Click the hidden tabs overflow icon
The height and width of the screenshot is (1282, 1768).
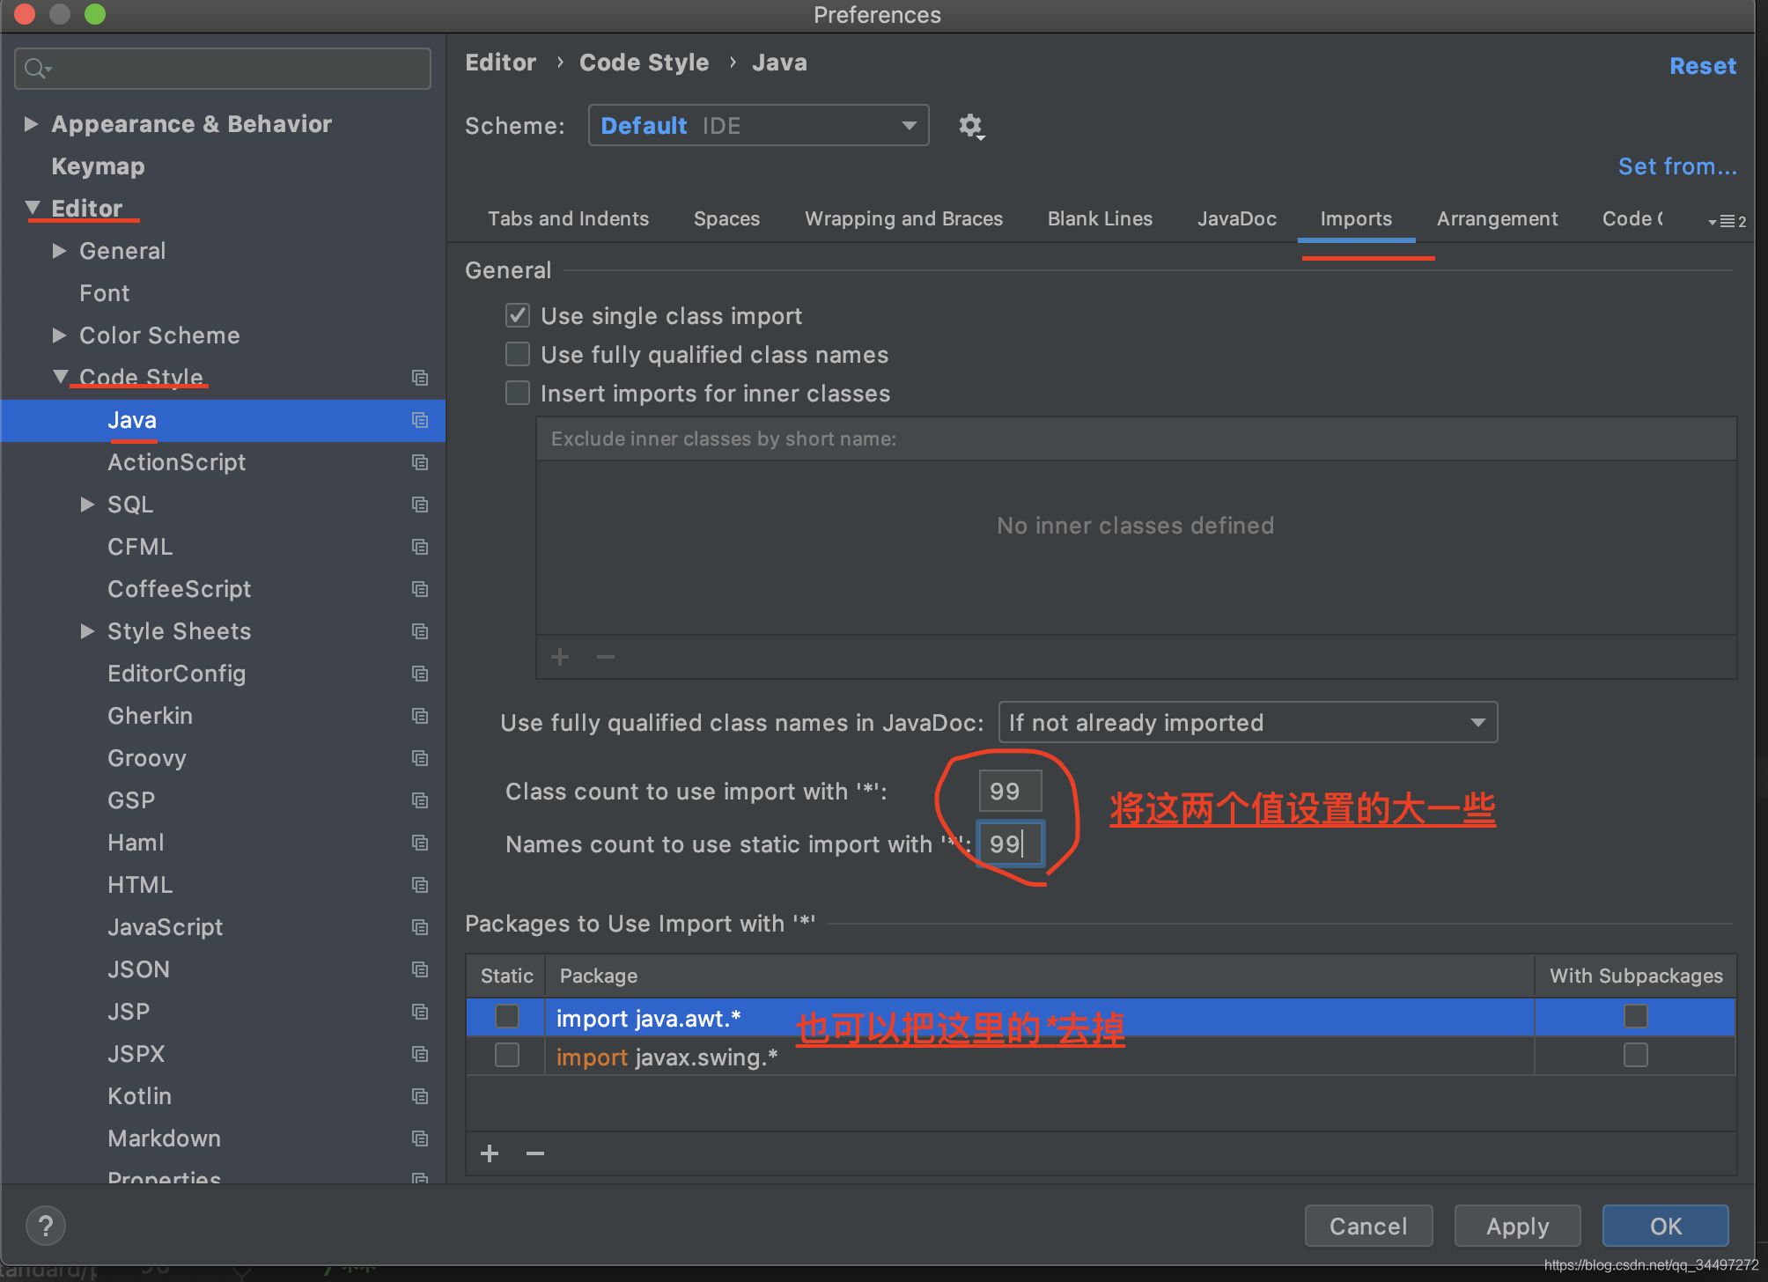point(1726,221)
